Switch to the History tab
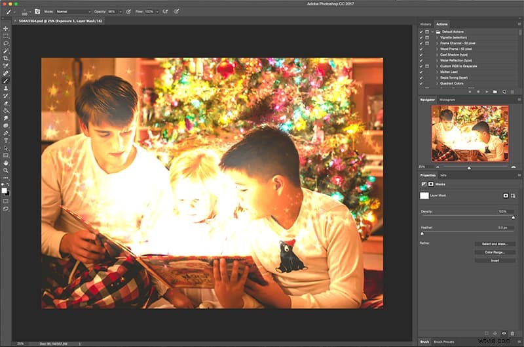524x347 pixels. (x=425, y=24)
